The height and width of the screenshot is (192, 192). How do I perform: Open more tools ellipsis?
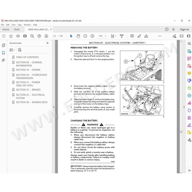[x=160, y=36]
